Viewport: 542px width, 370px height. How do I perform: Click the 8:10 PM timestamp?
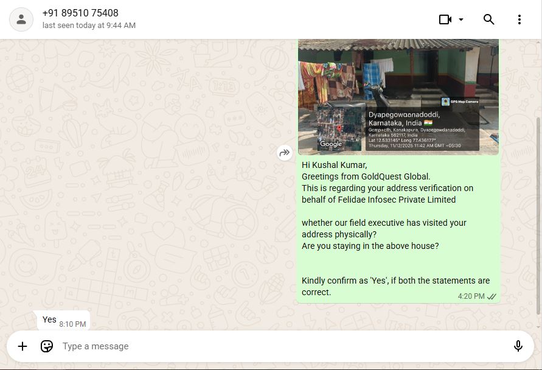(x=72, y=324)
